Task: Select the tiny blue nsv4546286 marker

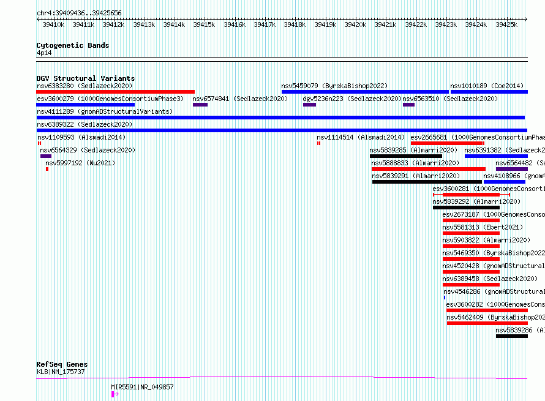Action: [x=445, y=298]
